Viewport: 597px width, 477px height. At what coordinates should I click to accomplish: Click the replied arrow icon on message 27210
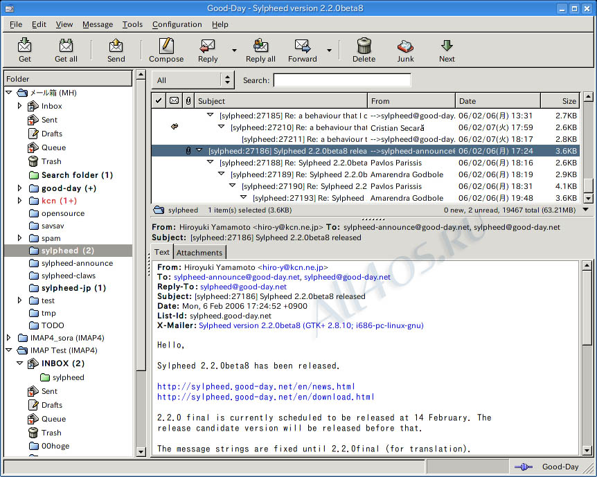pyautogui.click(x=175, y=127)
